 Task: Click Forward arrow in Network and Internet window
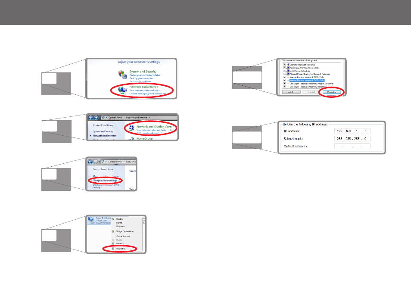pyautogui.click(x=96, y=118)
